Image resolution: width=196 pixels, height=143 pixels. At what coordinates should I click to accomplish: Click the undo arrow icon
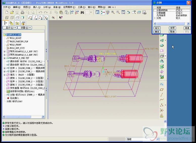(40, 12)
